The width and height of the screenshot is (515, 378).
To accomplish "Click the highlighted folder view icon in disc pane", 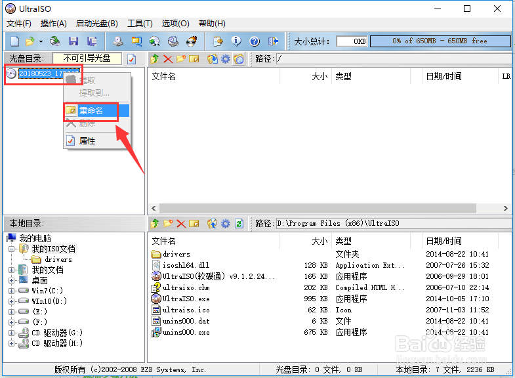I will (x=239, y=59).
